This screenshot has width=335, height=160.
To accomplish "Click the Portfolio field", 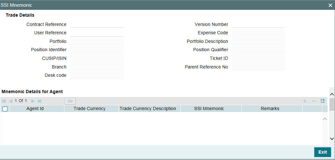I will (x=97, y=41).
